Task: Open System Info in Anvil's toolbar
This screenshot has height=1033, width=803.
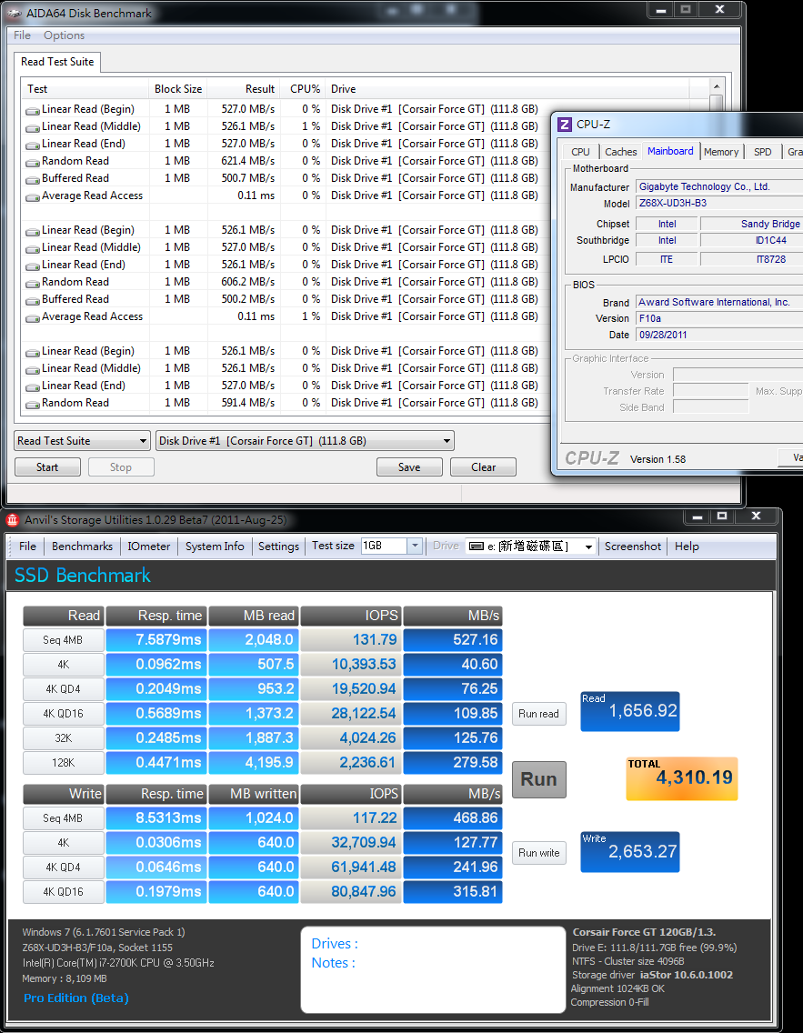Action: pyautogui.click(x=215, y=547)
